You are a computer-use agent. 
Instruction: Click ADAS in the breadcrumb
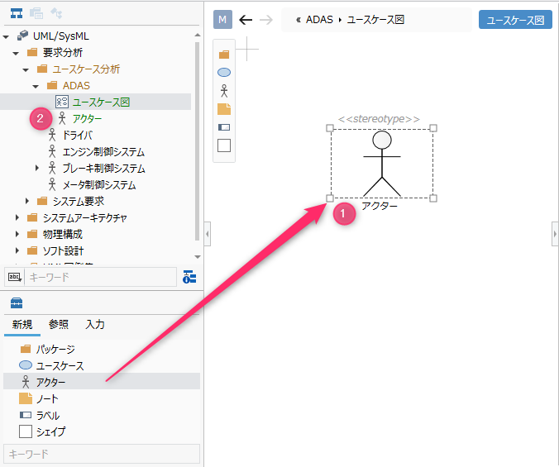[319, 20]
